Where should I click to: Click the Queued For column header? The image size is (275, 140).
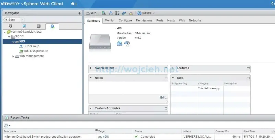click(228, 131)
